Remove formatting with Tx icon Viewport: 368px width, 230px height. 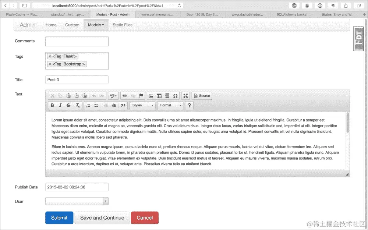click(x=78, y=105)
